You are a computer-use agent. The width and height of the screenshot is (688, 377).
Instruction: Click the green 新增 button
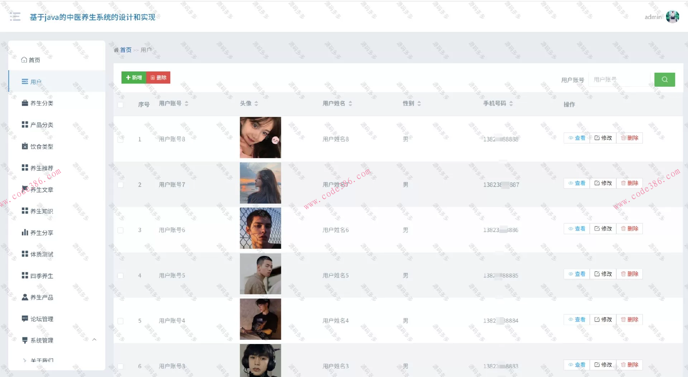(134, 77)
